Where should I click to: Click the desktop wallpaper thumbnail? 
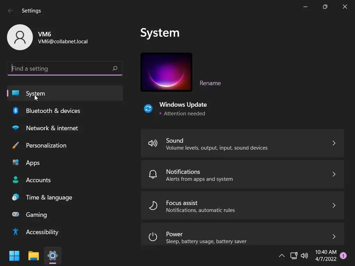click(166, 72)
